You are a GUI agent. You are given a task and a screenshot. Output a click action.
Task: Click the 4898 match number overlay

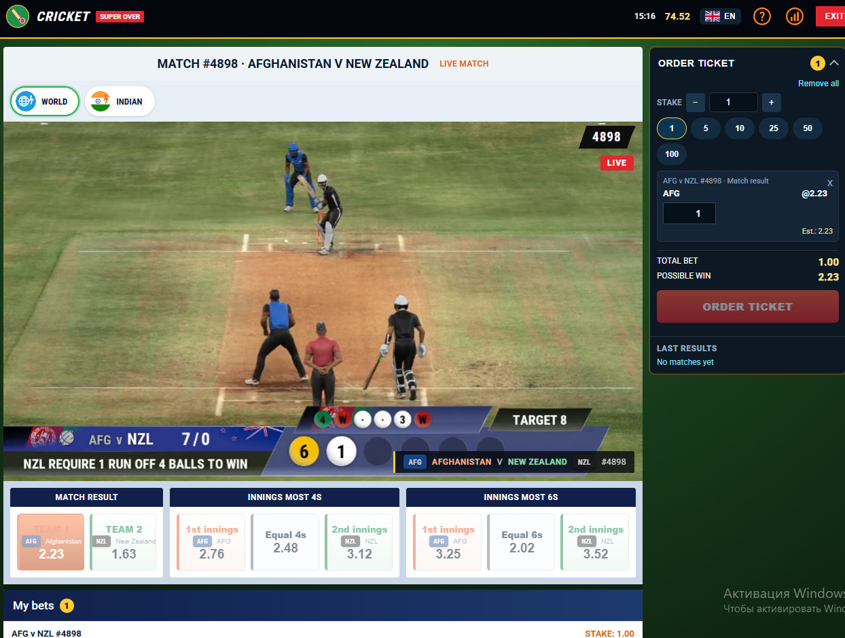607,137
